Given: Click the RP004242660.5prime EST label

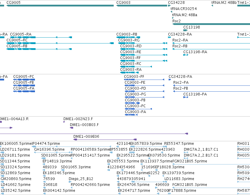Looking at the screenshot, I should click(90, 185).
